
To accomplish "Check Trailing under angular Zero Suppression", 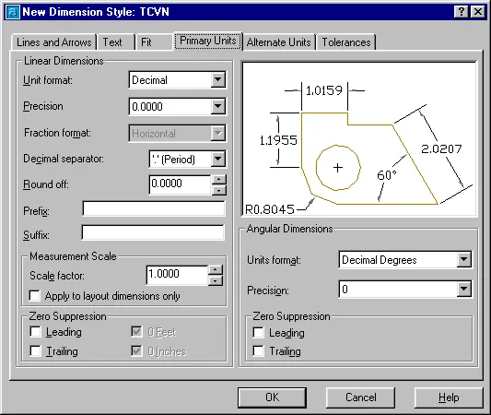I will pyautogui.click(x=258, y=350).
